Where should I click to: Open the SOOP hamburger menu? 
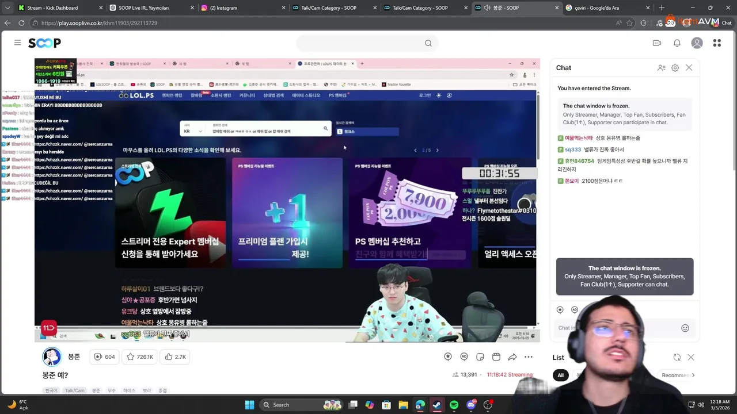coord(17,43)
